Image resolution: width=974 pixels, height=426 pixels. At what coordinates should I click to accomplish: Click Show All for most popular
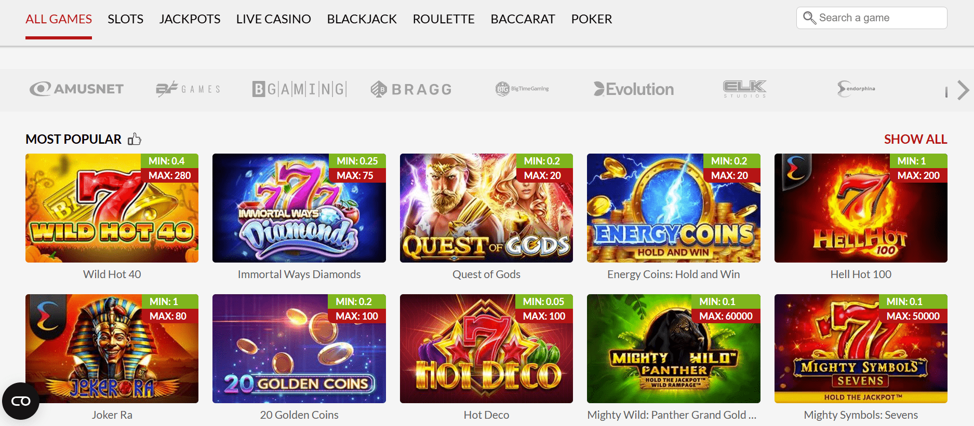[915, 139]
